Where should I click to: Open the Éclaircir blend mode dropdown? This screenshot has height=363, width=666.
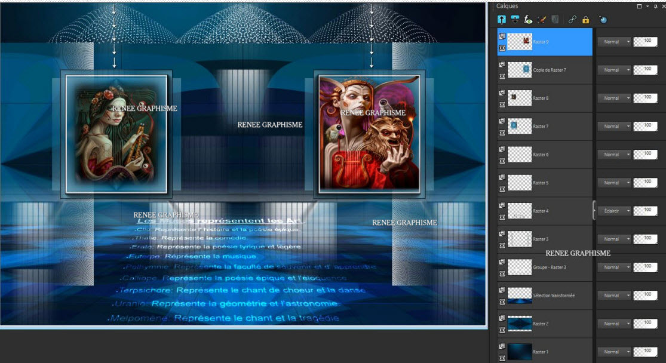tap(614, 211)
